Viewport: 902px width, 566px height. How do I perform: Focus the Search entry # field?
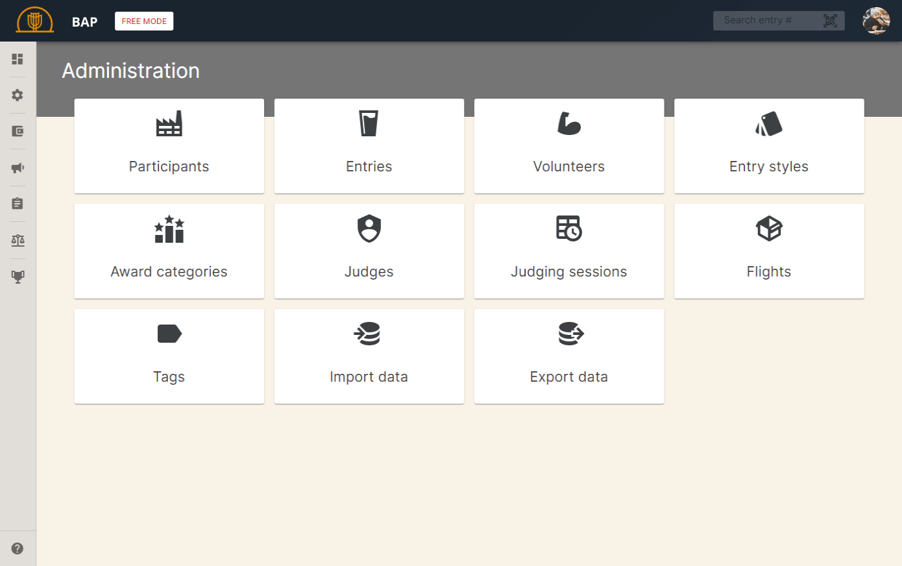click(x=766, y=21)
